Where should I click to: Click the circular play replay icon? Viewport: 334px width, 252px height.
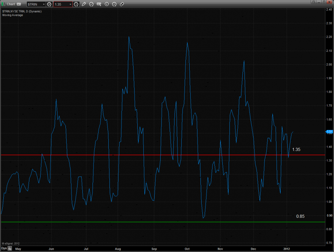point(107,4)
